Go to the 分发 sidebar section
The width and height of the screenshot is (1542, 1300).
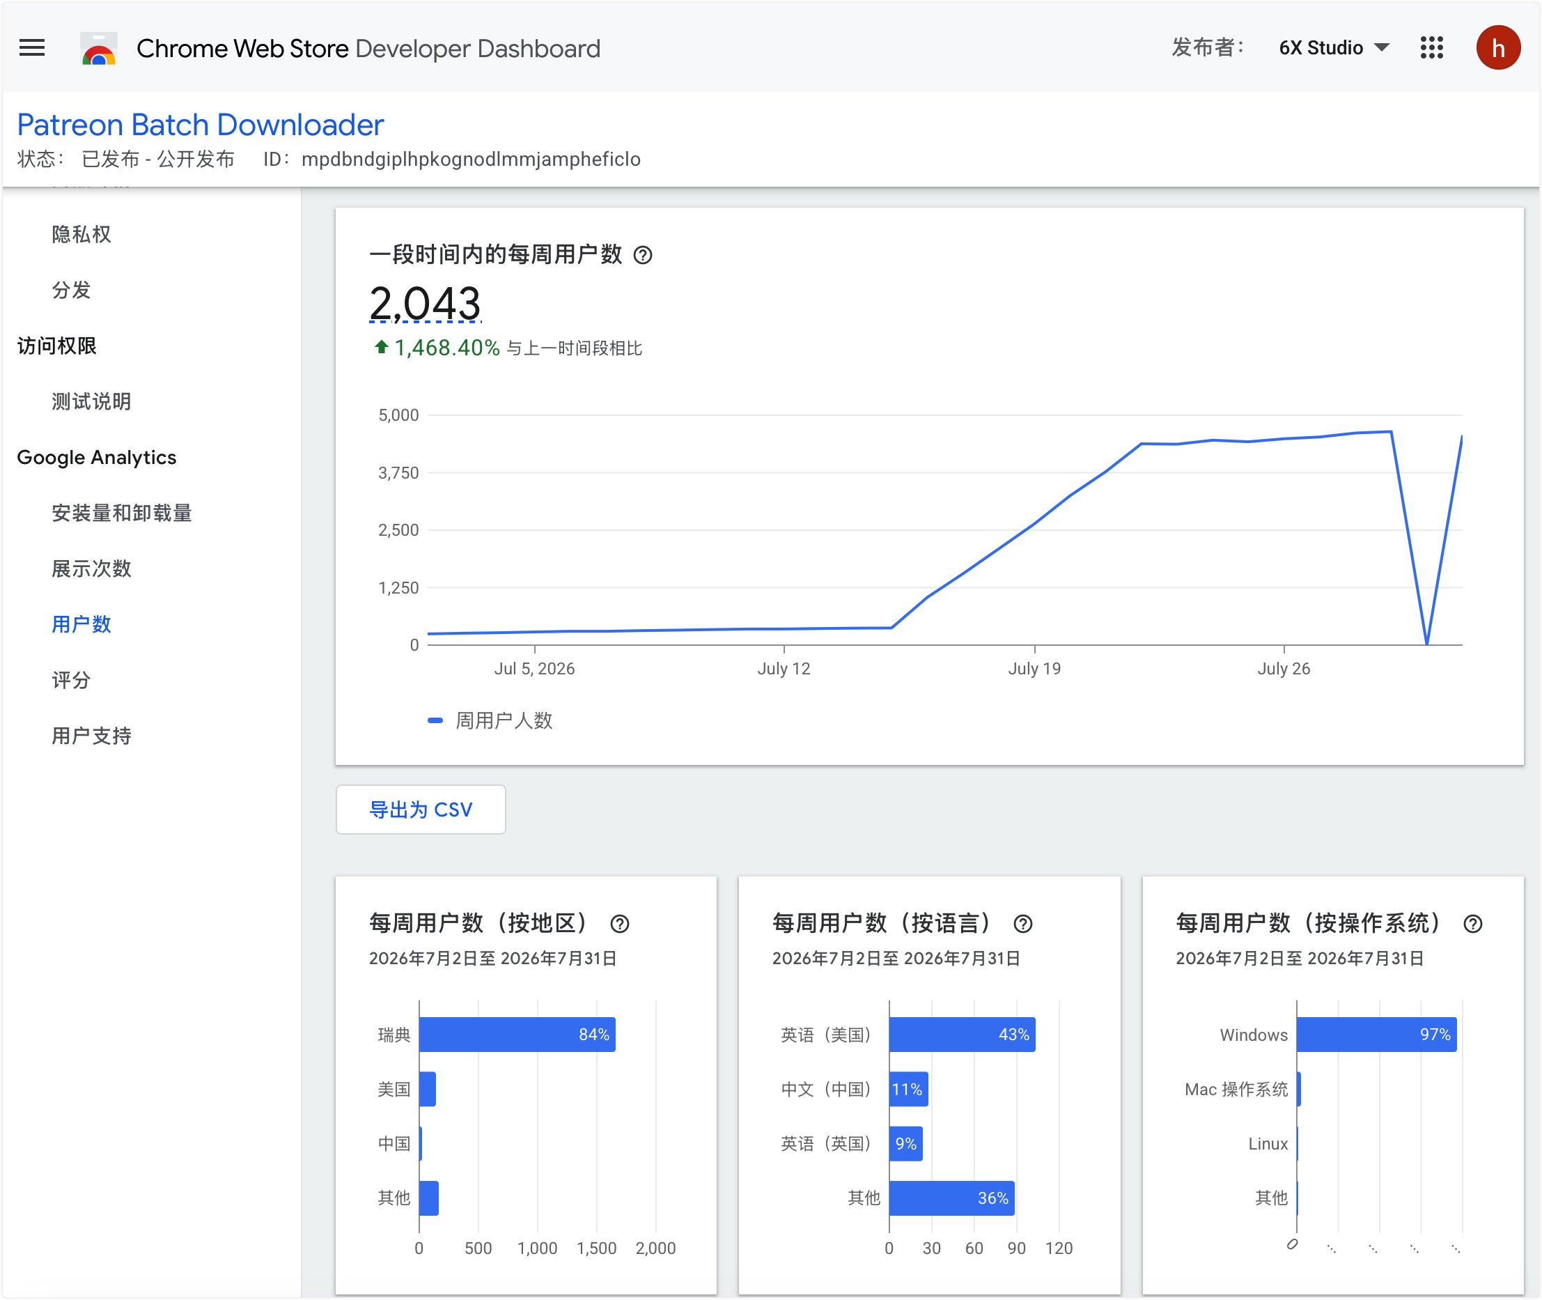71,290
